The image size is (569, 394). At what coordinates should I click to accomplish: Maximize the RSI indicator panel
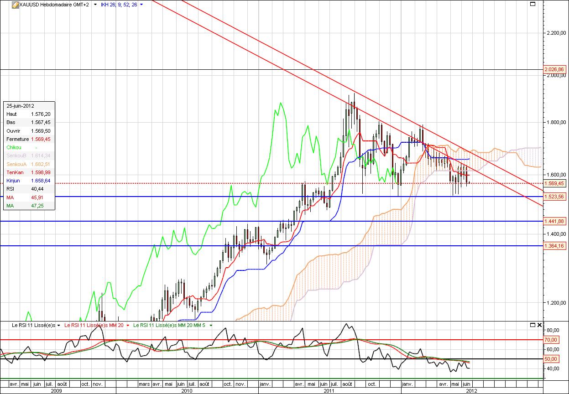click(x=532, y=325)
